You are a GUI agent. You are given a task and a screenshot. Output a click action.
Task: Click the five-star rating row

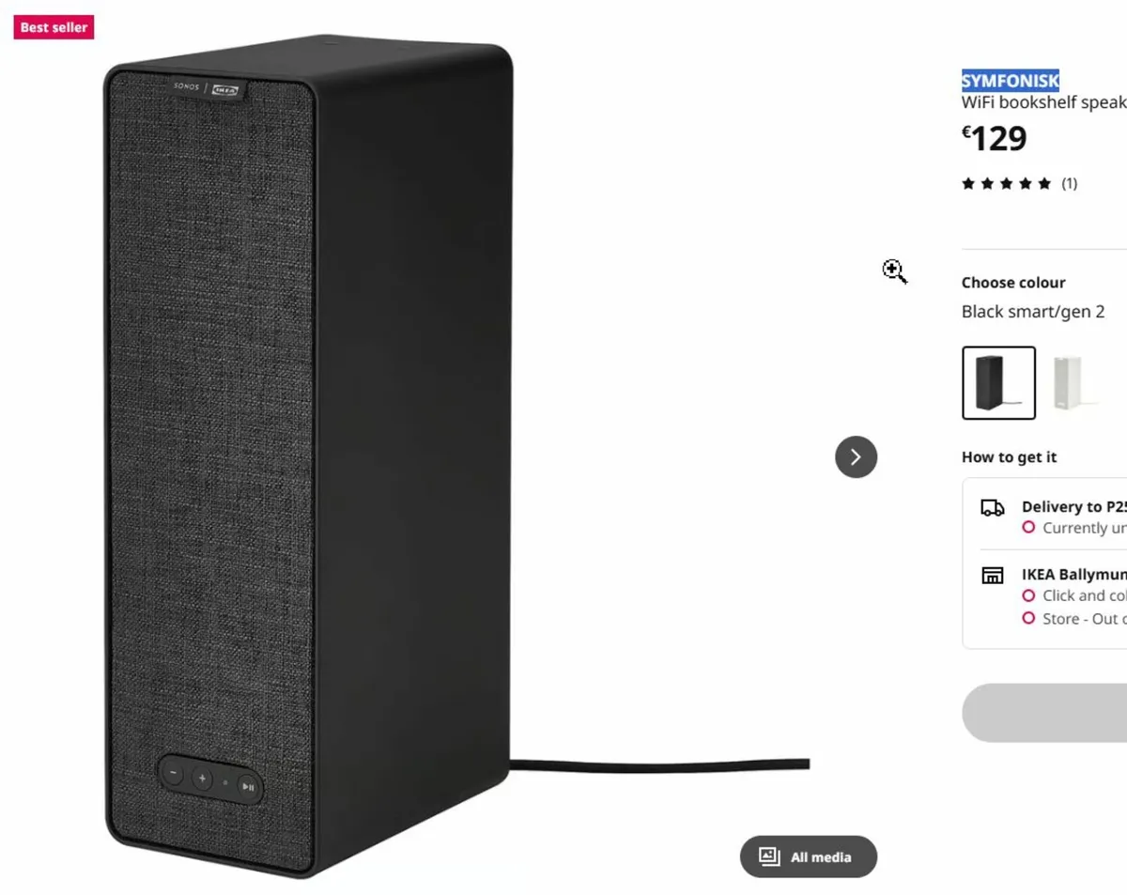click(1006, 184)
